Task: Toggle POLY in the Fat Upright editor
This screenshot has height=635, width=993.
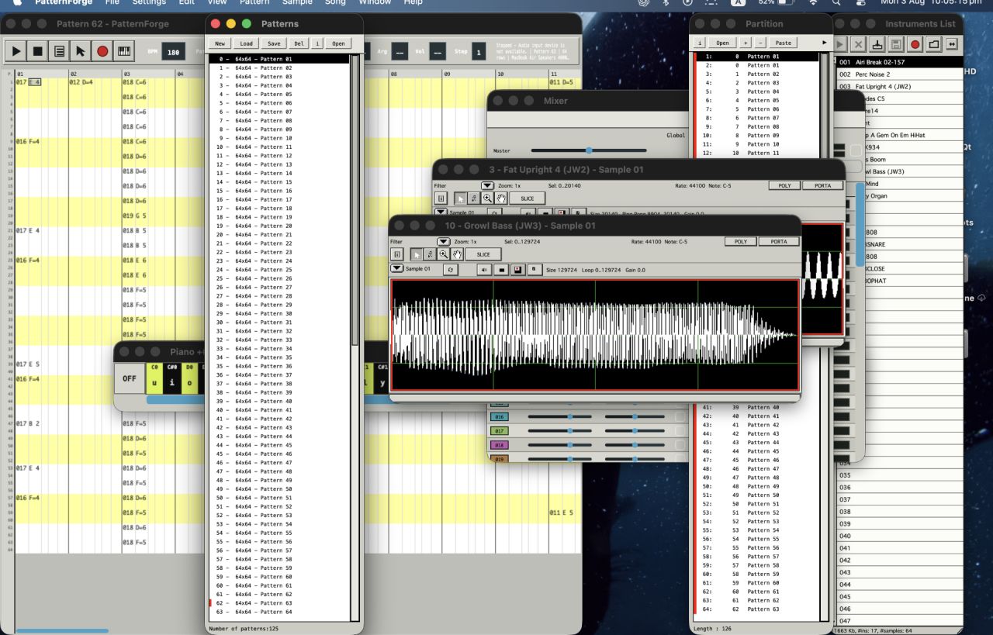Action: point(784,186)
